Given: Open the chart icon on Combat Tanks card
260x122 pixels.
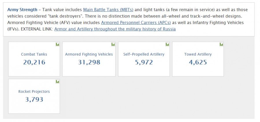Looking at the screenshot, I should coord(57,45).
